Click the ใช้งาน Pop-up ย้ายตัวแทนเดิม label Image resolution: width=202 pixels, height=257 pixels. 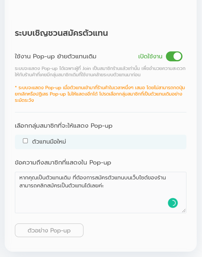click(56, 56)
